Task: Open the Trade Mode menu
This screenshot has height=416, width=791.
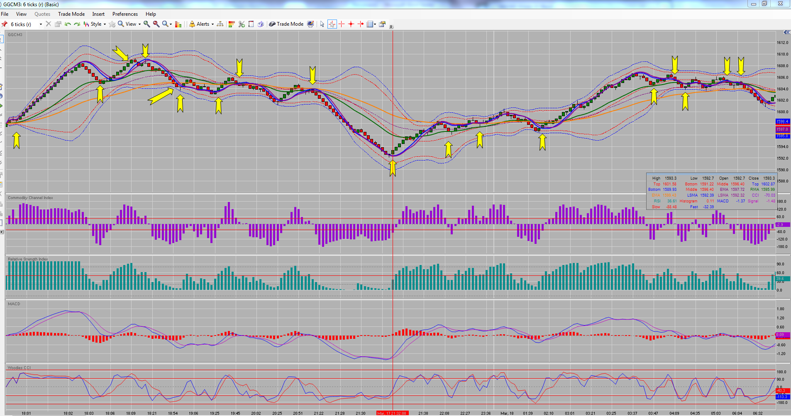Action: 71,14
